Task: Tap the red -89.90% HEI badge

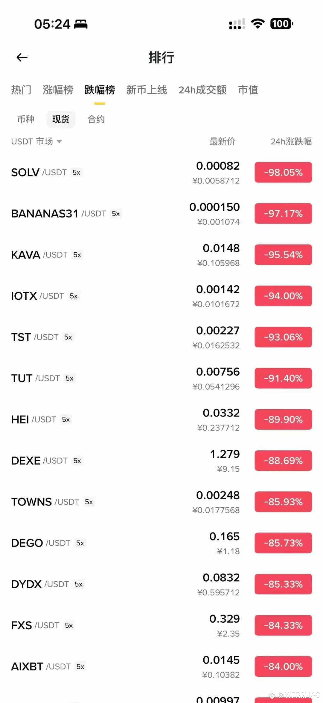Action: pos(283,420)
